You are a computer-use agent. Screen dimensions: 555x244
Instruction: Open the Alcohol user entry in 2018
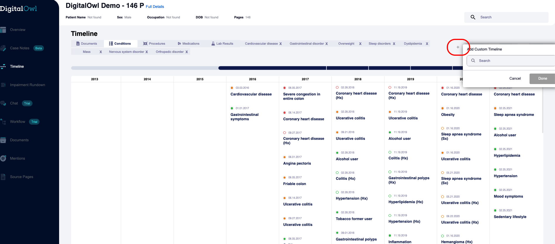(x=347, y=159)
